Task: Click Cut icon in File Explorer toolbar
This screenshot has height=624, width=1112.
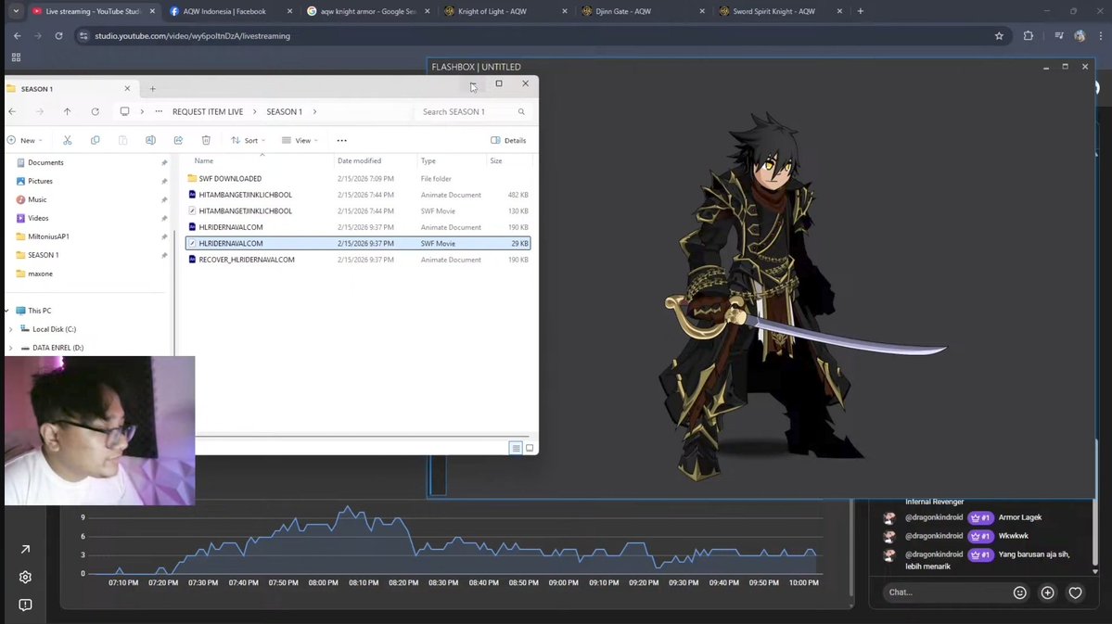Action: pyautogui.click(x=68, y=140)
